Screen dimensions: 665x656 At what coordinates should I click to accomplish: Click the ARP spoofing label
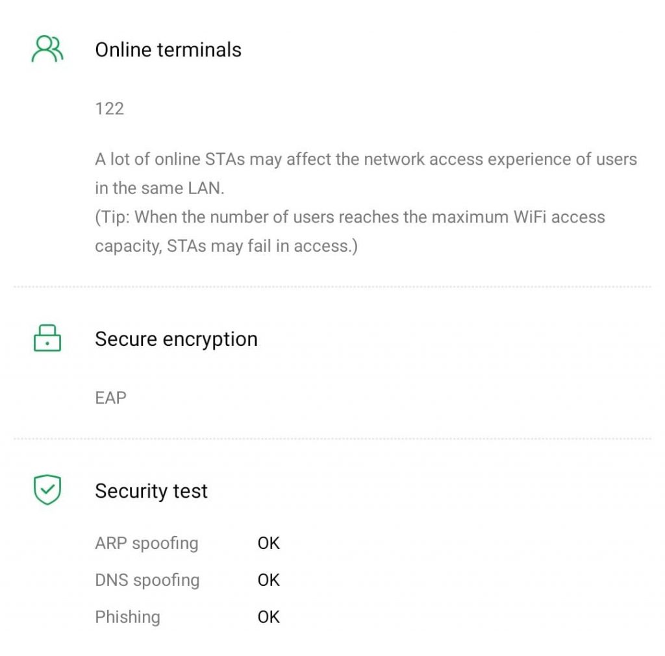(147, 543)
